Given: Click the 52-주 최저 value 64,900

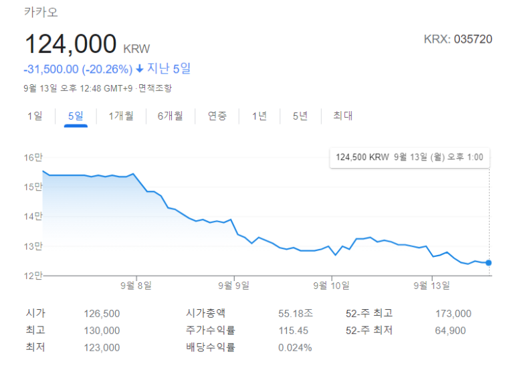Looking at the screenshot, I should tap(450, 331).
